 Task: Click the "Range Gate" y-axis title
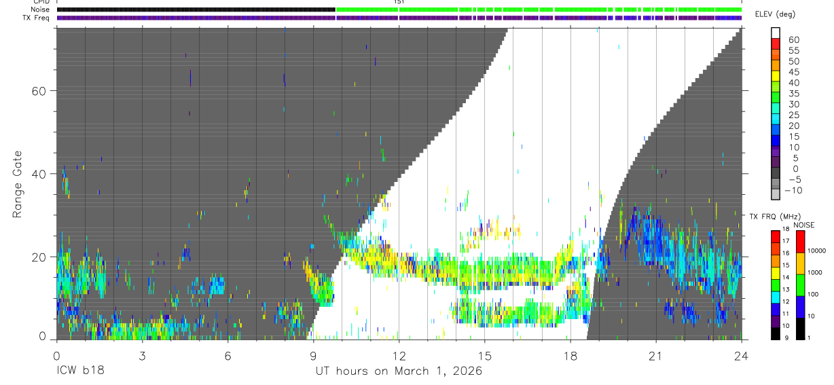(18, 185)
